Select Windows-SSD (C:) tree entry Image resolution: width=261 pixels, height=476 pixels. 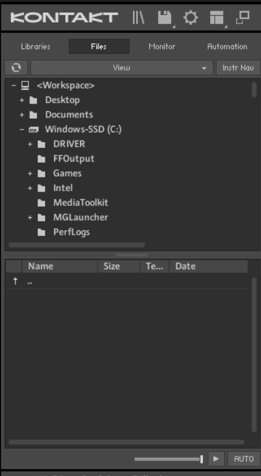pos(83,130)
